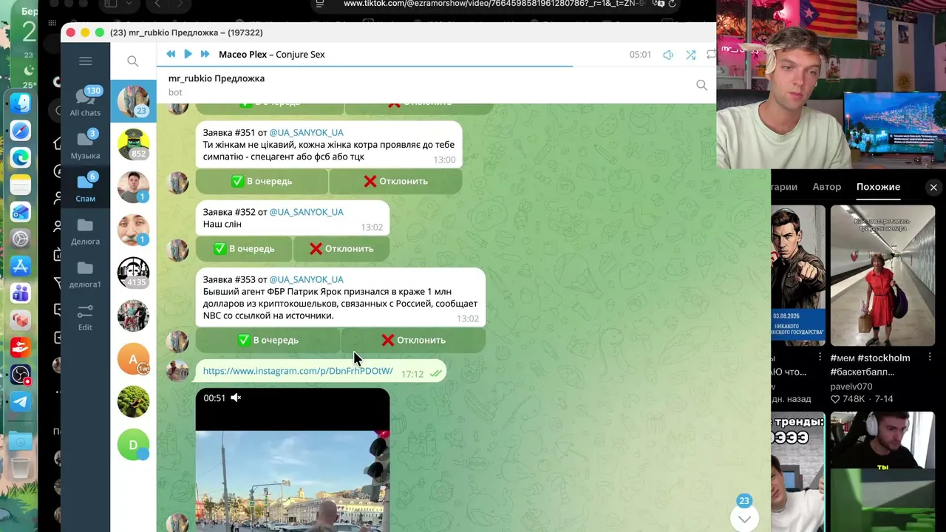Like the video with 748K likes
This screenshot has width=946, height=532.
(837, 399)
